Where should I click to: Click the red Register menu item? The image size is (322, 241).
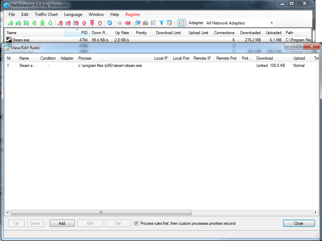click(x=133, y=14)
